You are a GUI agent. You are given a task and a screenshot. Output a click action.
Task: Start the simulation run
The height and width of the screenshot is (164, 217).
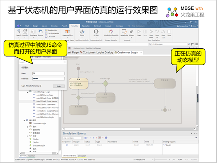pos(139,33)
